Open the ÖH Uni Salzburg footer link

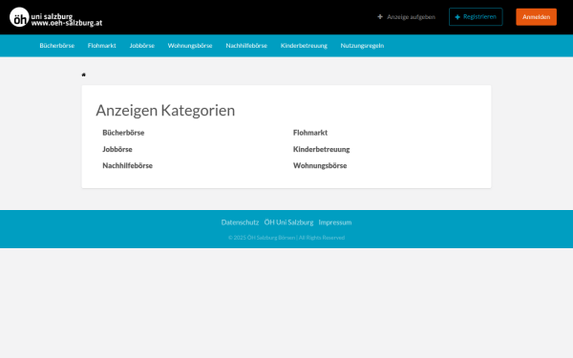coord(288,222)
